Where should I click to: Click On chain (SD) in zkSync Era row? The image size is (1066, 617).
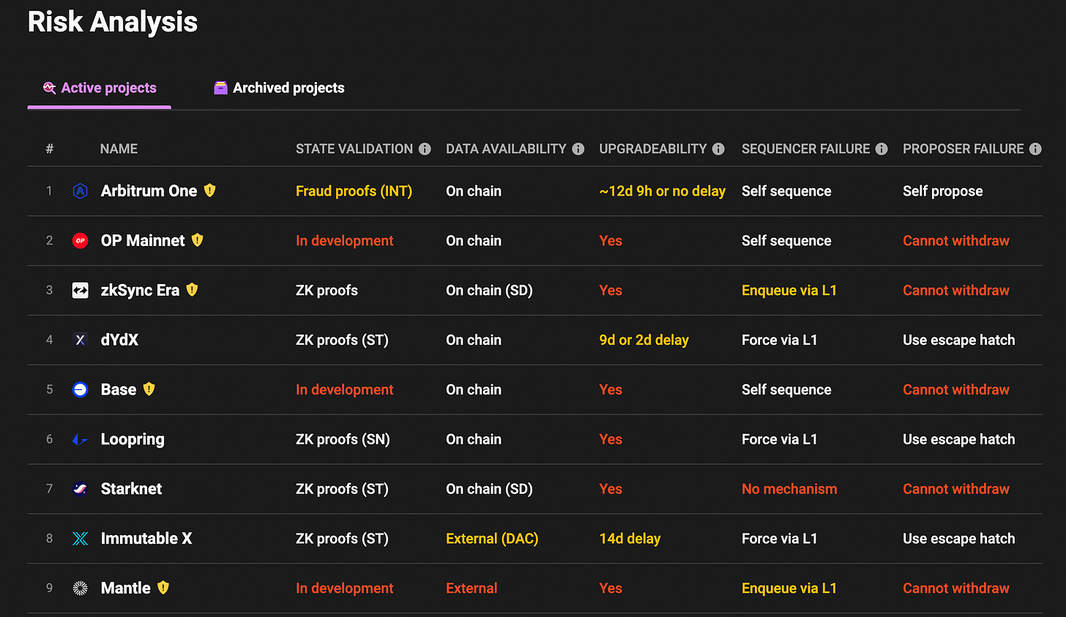[489, 291]
